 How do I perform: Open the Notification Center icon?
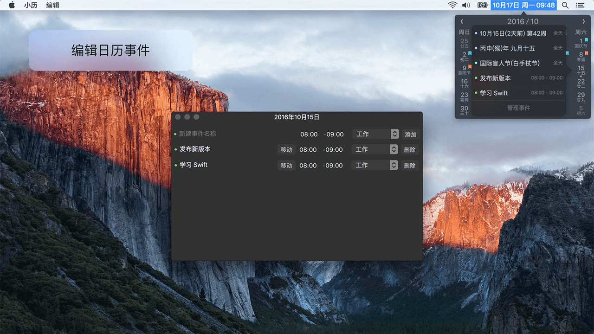pyautogui.click(x=580, y=5)
